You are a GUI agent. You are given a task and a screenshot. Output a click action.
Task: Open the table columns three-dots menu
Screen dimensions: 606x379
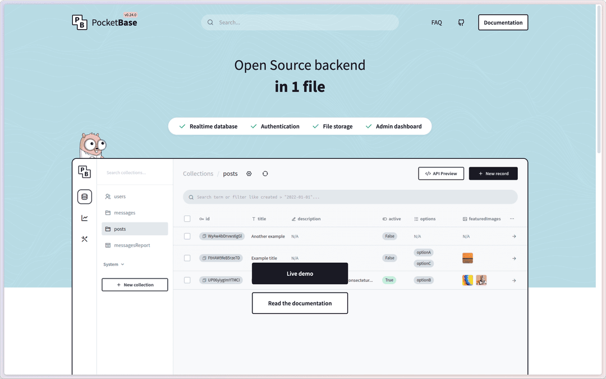(x=511, y=219)
